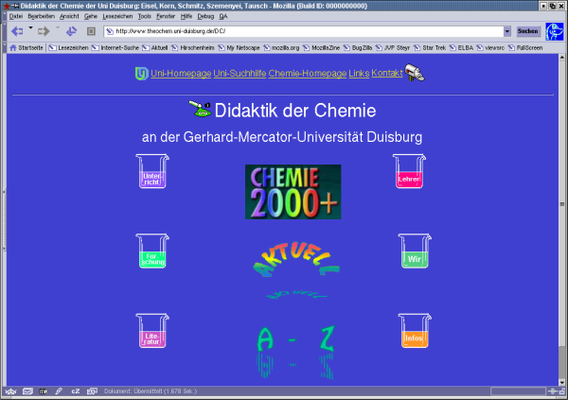Follow the Uni-Homepage link
Image resolution: width=568 pixels, height=400 pixels.
tap(181, 74)
